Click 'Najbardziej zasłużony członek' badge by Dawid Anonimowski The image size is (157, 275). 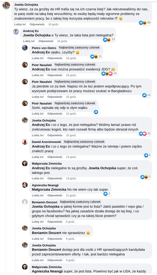(84, 142)
